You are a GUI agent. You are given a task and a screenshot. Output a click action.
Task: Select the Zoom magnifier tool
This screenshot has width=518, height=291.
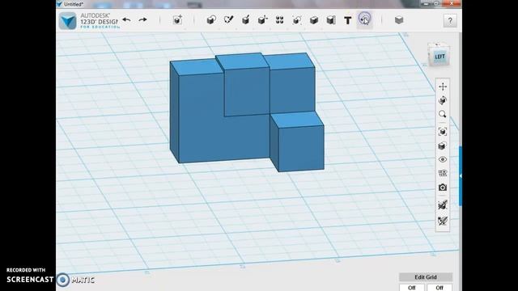[443, 114]
